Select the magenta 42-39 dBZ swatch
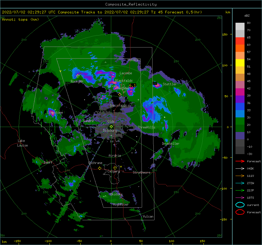The image size is (262, 245). [x=240, y=92]
